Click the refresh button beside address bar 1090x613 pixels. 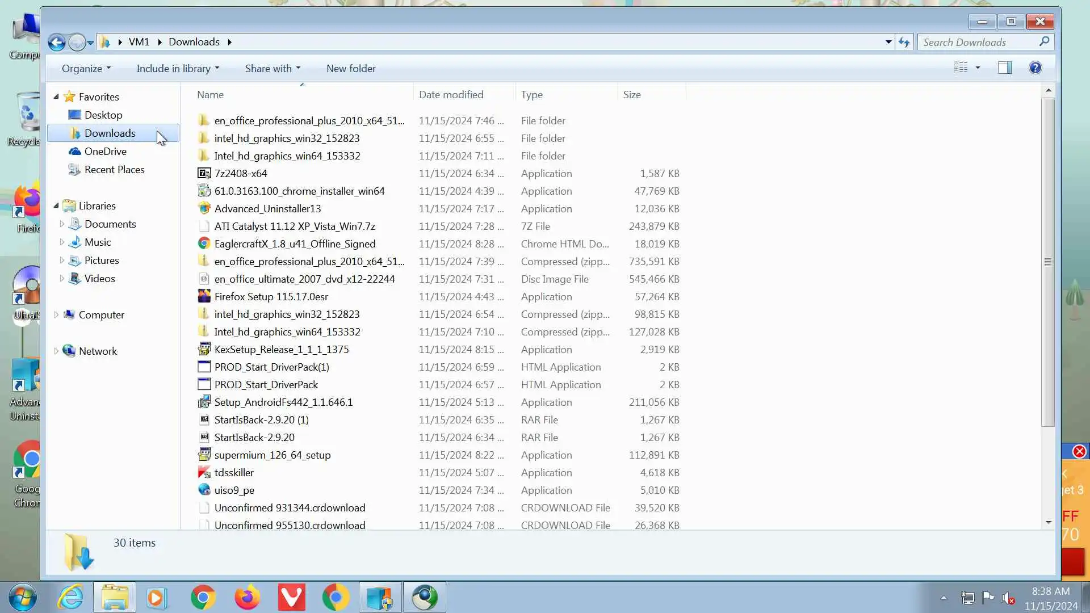coord(904,42)
